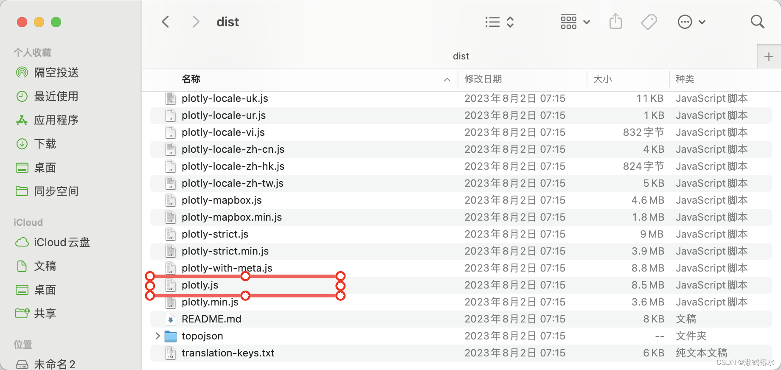Open the AirDrop (隔空投送) sidebar item
Image resolution: width=781 pixels, height=370 pixels.
56,72
